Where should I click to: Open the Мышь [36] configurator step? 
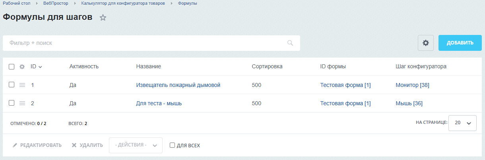[409, 103]
